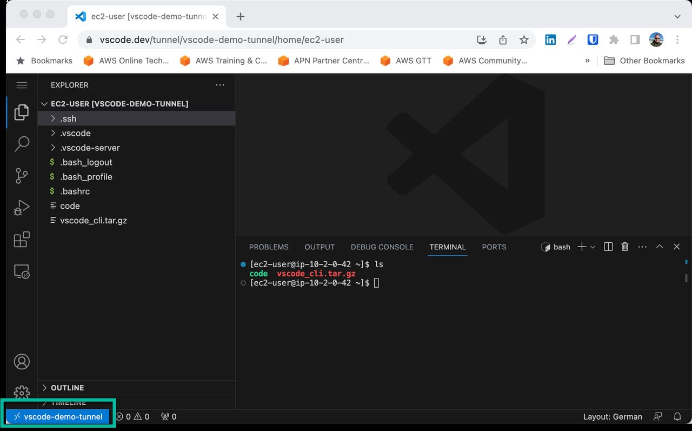This screenshot has height=431, width=692.
Task: Open the Run and Debug view
Action: [x=22, y=207]
